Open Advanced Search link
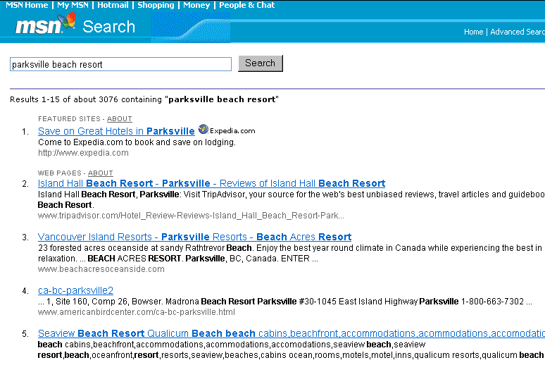 [x=518, y=32]
